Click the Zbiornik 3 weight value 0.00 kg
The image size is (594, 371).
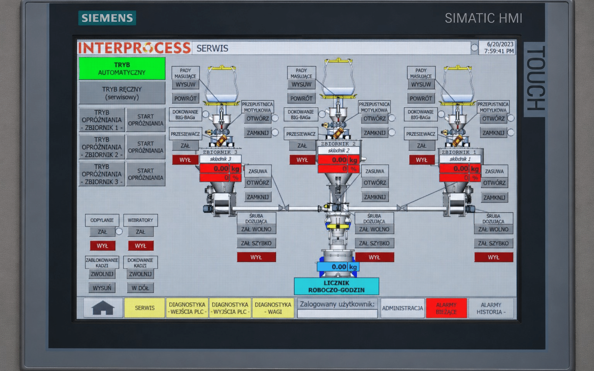[x=220, y=168]
